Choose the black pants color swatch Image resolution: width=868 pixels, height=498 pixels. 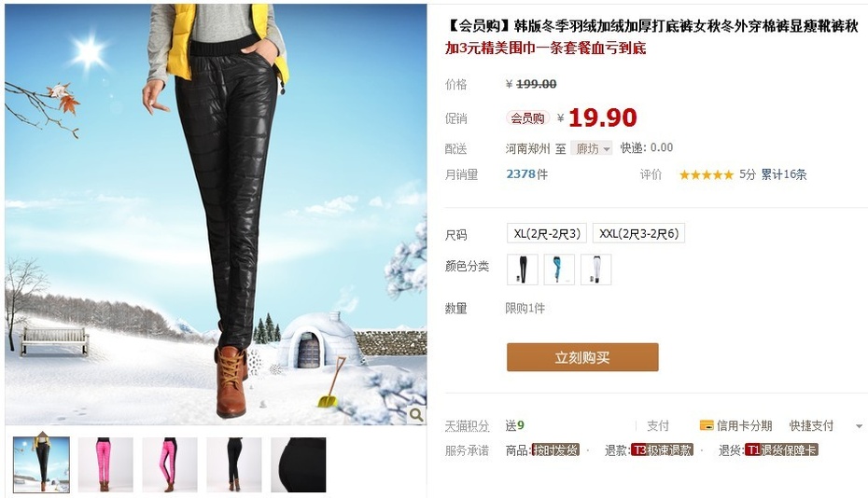pos(522,270)
